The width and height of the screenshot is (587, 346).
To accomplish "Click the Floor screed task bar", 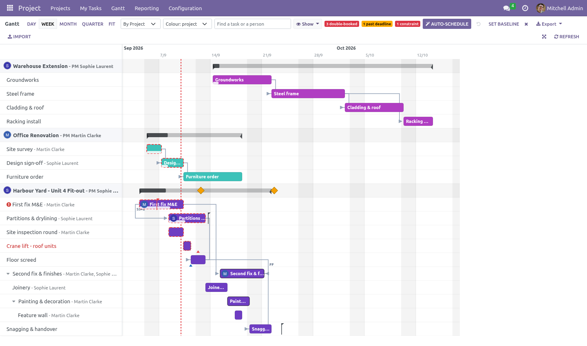I will tap(198, 260).
